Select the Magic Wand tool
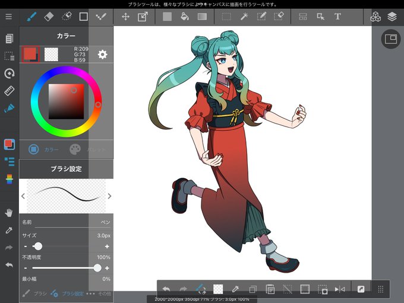 click(244, 17)
